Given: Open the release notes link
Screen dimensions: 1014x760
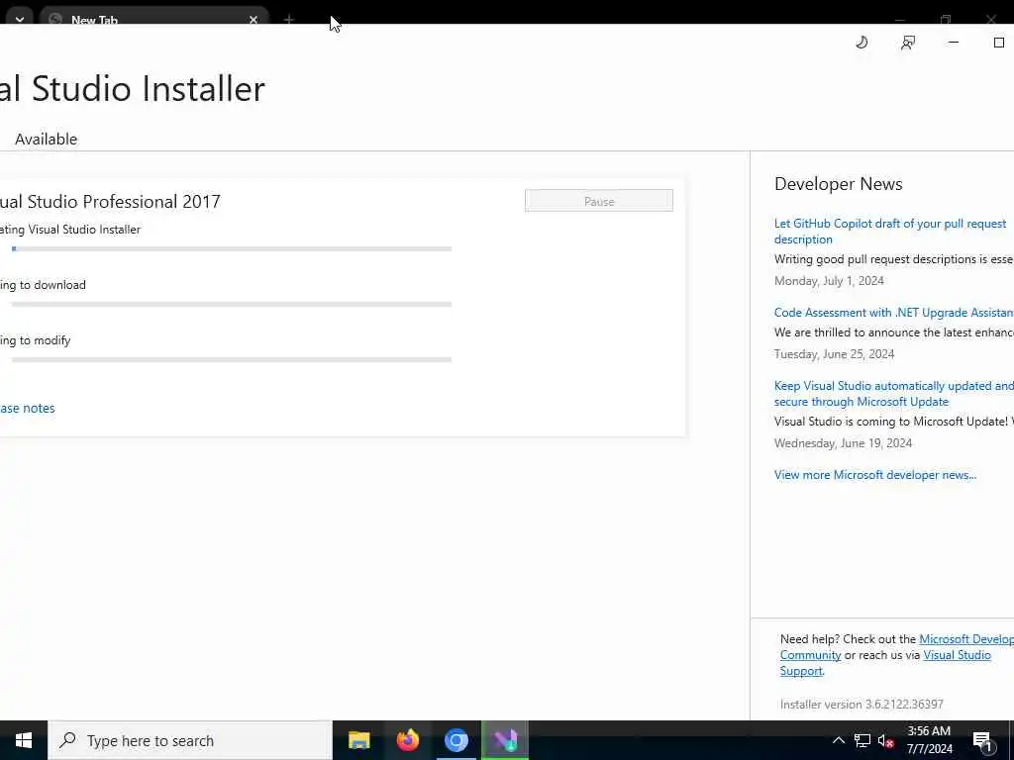Looking at the screenshot, I should click(27, 409).
